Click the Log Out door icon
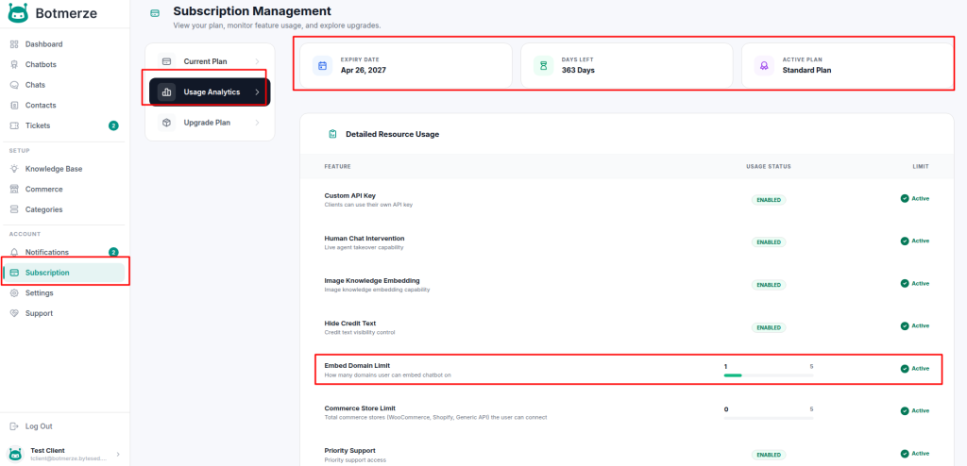 pos(14,426)
